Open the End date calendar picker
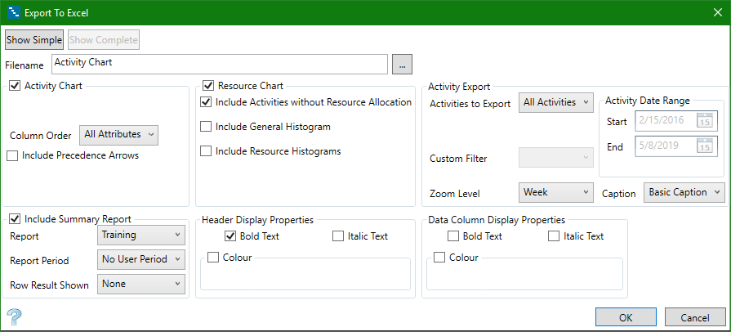731x332 pixels. click(x=705, y=146)
